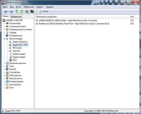Click the Сервер tree icon
Image resolution: width=141 pixels, height=114 pixels.
7,32
